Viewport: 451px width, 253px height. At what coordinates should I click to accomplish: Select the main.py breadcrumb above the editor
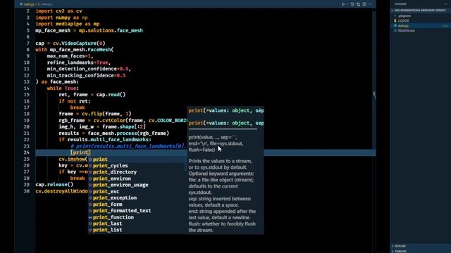tap(29, 4)
